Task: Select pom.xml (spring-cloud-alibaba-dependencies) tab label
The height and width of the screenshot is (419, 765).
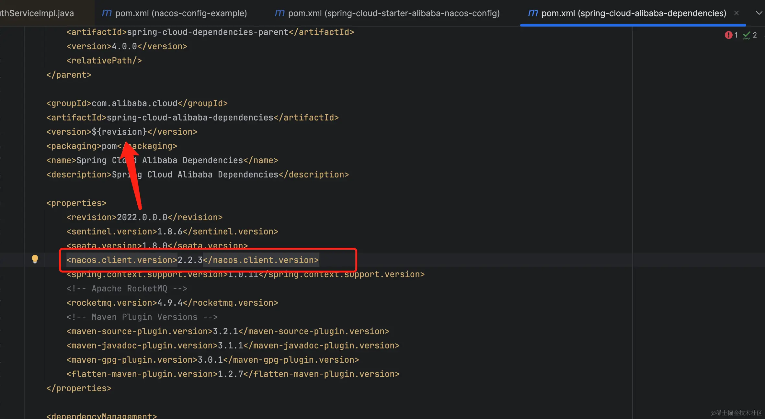Action: pyautogui.click(x=634, y=13)
